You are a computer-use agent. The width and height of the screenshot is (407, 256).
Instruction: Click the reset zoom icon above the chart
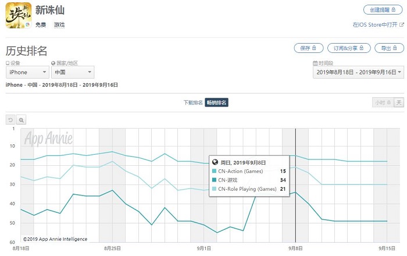10,120
